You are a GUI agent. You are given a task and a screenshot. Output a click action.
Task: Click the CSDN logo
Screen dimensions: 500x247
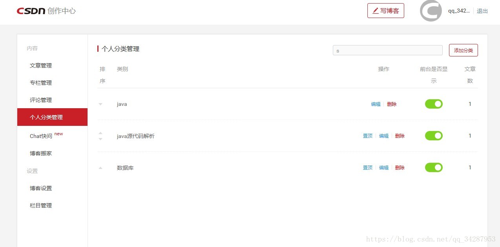tap(31, 11)
